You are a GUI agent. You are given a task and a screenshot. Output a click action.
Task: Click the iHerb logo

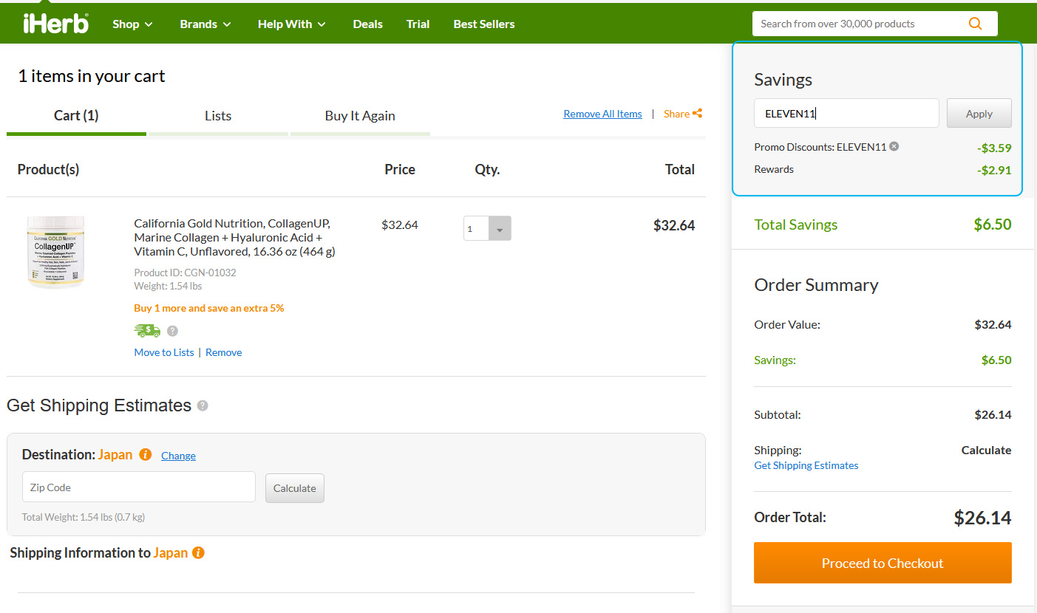point(56,24)
